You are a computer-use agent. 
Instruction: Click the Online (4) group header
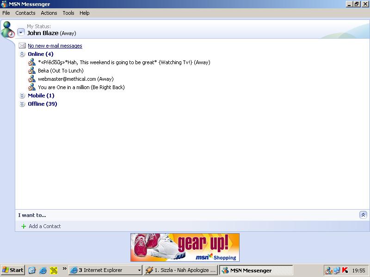click(x=41, y=54)
